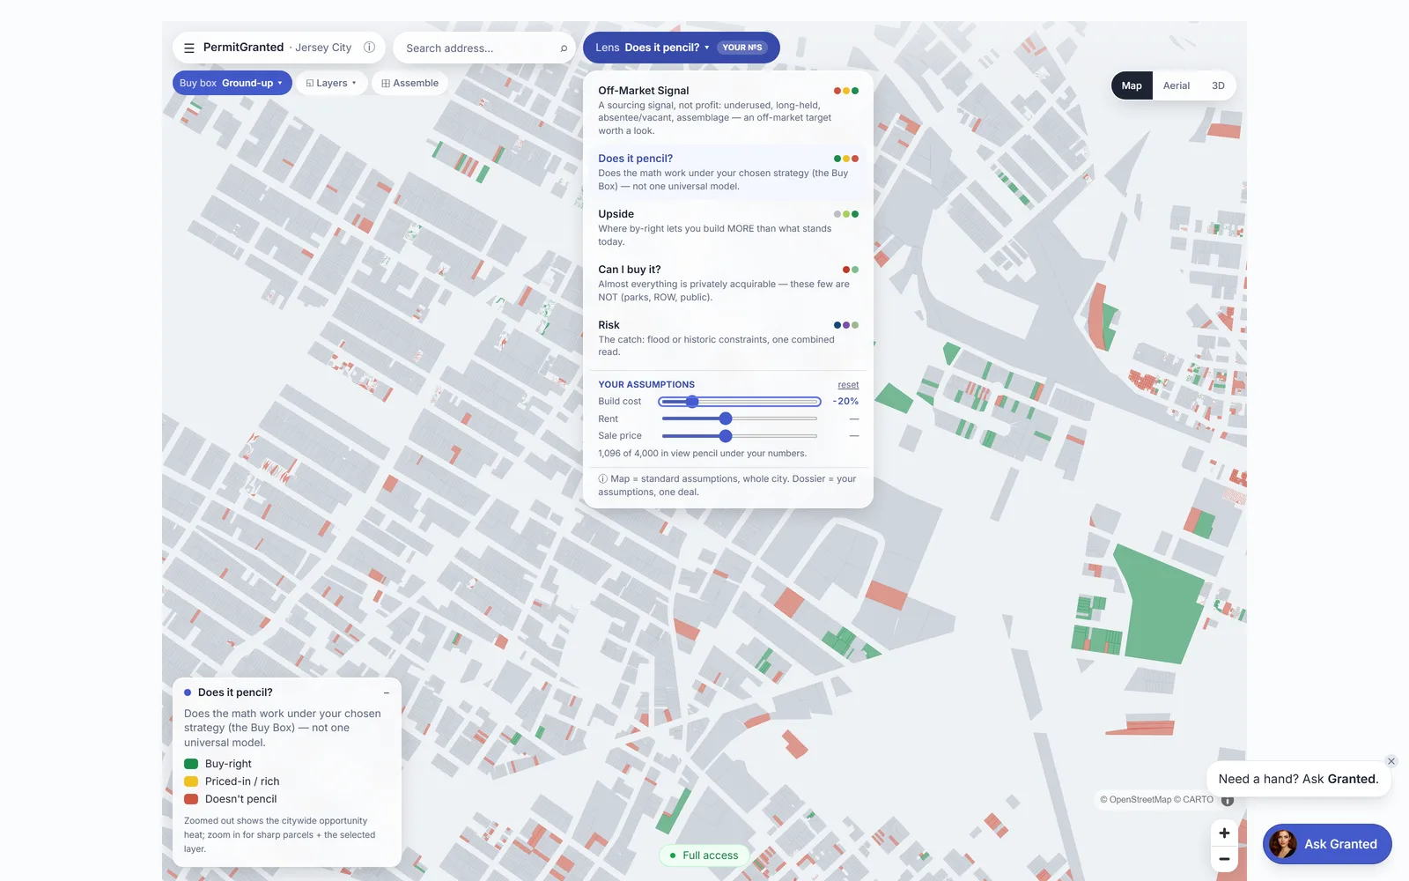Viewport: 1409px width, 881px height.
Task: Collapse the Does it pencil? legend panel
Action: pos(387,693)
